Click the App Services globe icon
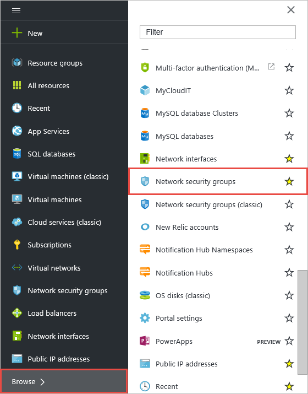 tap(17, 131)
